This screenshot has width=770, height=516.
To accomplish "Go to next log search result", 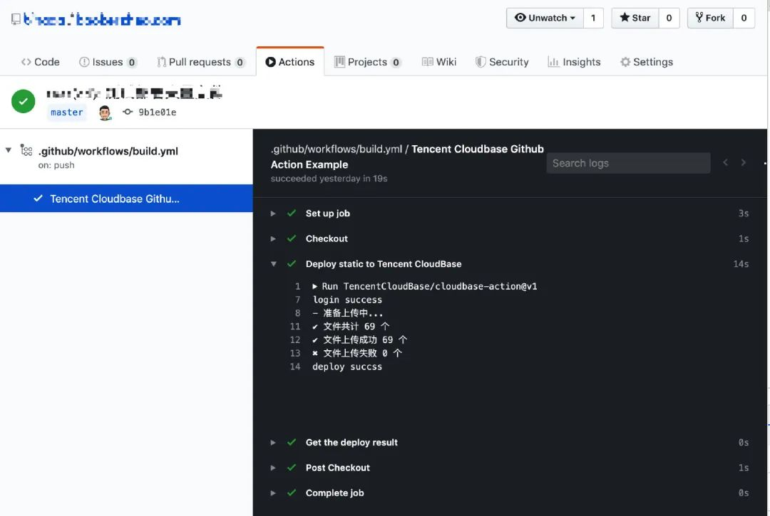I will (x=744, y=162).
